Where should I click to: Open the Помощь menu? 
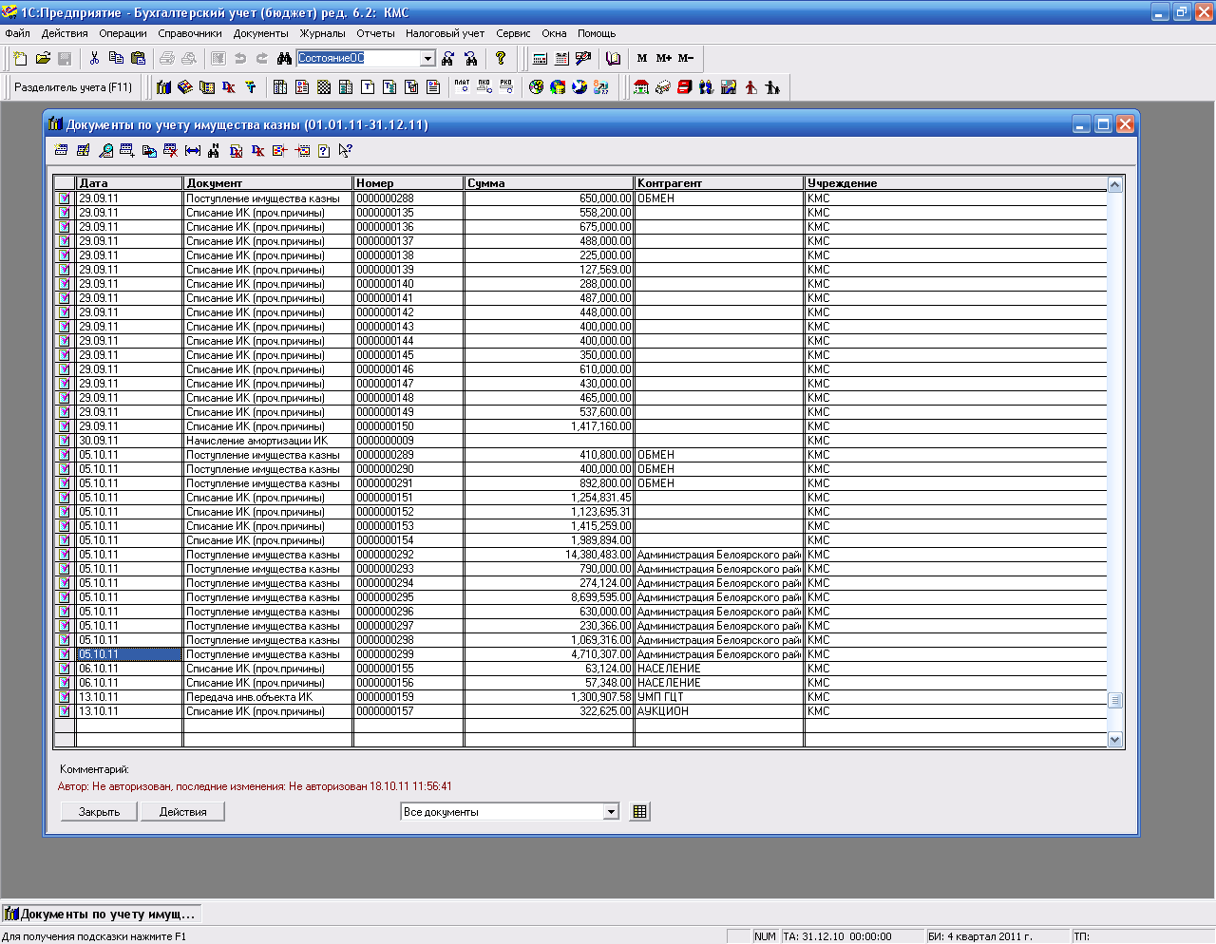[597, 33]
